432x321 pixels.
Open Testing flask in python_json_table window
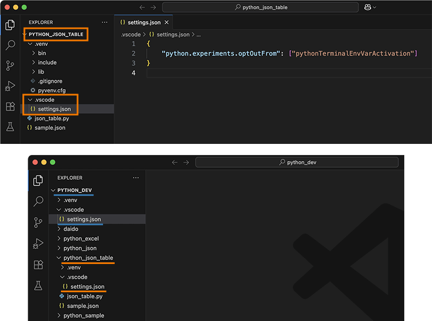point(10,127)
